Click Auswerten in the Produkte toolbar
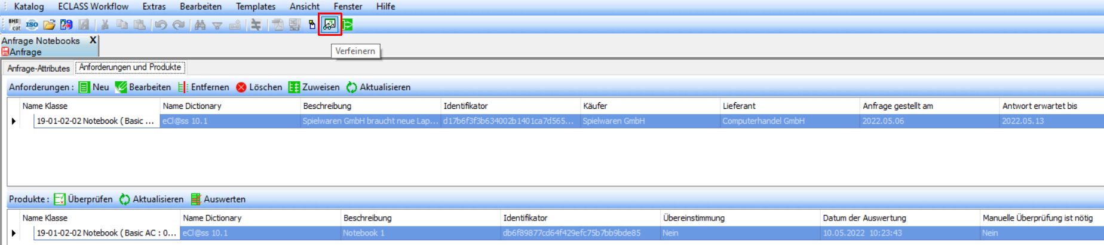The width and height of the screenshot is (1104, 245). (x=218, y=200)
